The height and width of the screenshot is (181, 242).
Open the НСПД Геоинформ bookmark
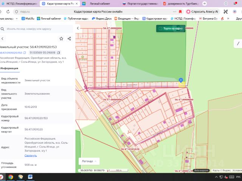183,18
